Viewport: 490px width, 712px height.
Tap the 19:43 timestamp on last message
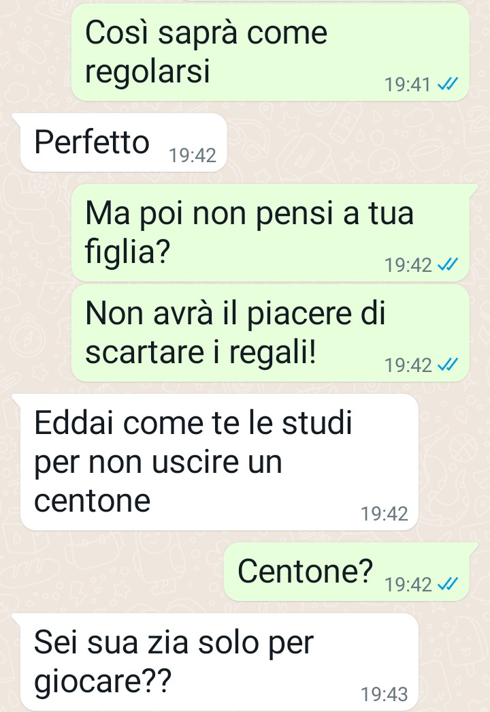pos(385,694)
